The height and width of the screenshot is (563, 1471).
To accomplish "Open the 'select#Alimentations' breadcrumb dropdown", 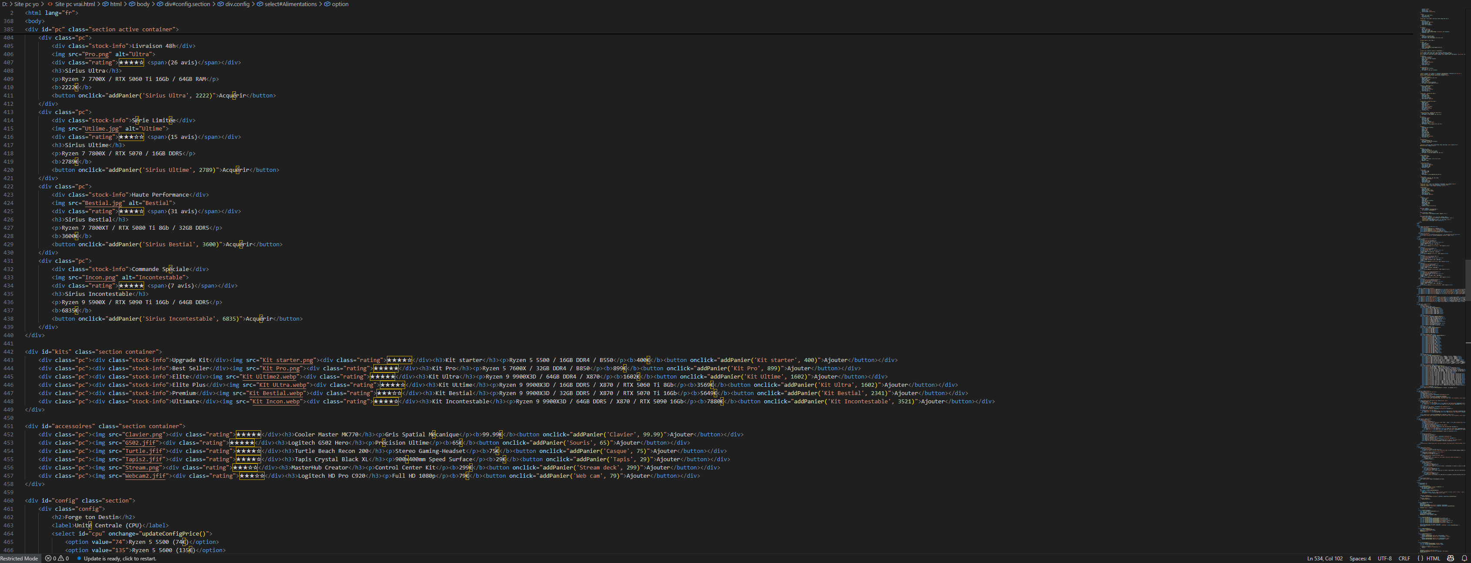I will pos(290,4).
